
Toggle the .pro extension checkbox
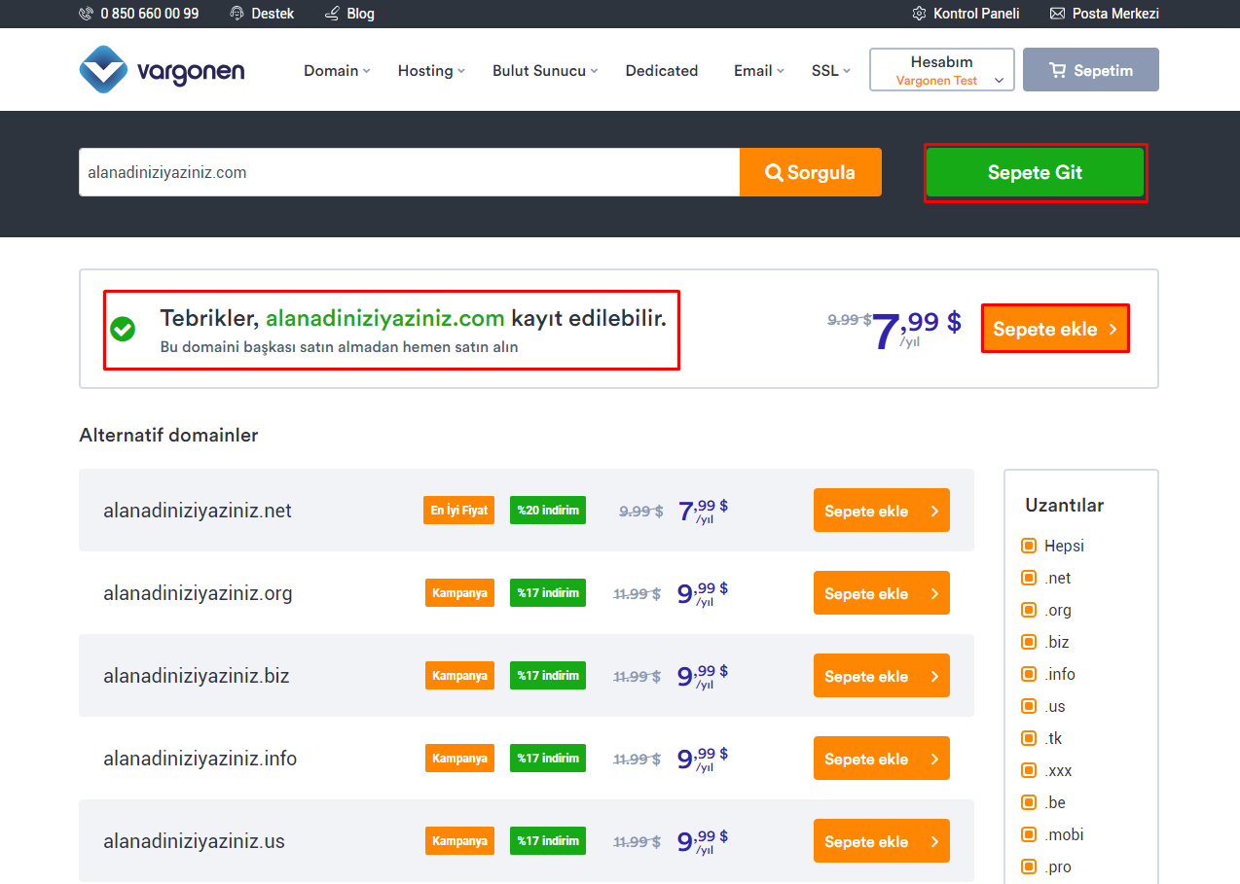[x=1029, y=866]
